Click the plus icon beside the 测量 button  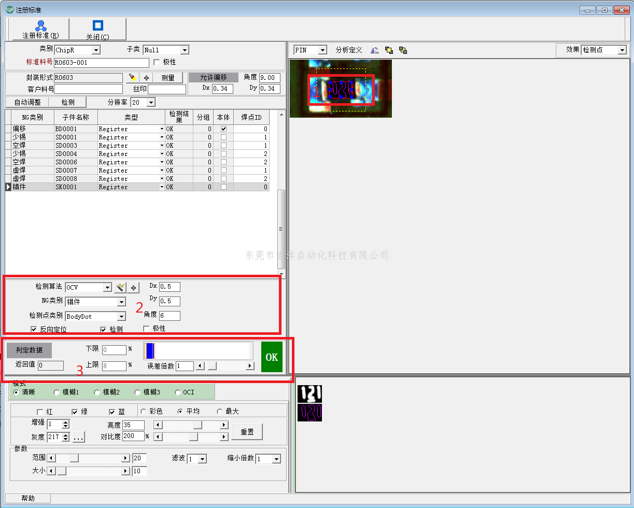[146, 78]
